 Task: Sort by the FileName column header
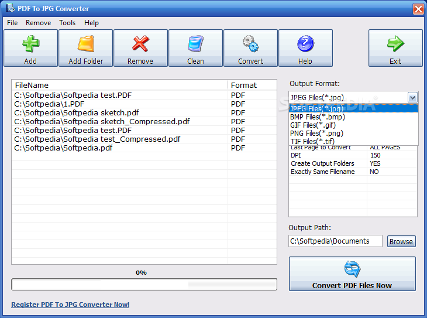[x=119, y=85]
